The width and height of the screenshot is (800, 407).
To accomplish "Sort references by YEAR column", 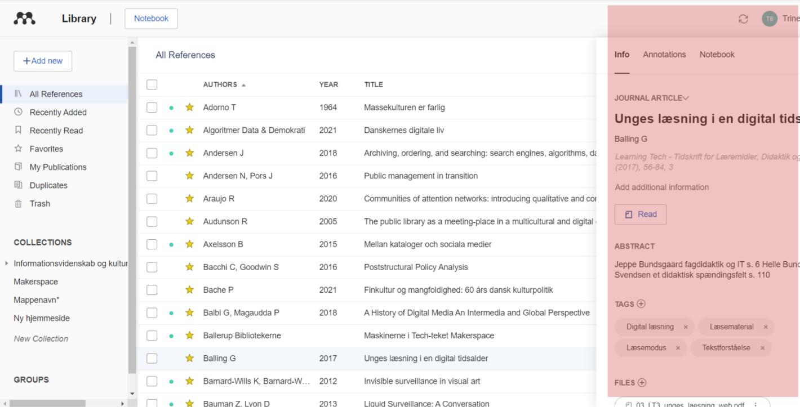I will (328, 84).
